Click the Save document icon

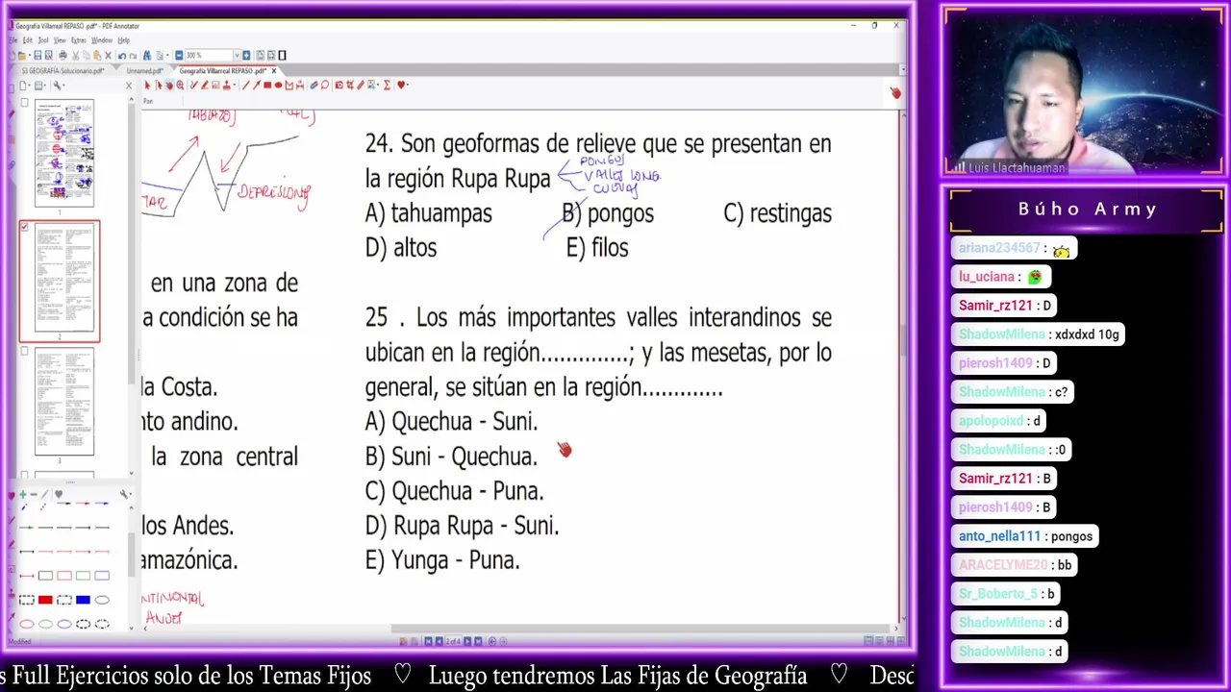(38, 56)
